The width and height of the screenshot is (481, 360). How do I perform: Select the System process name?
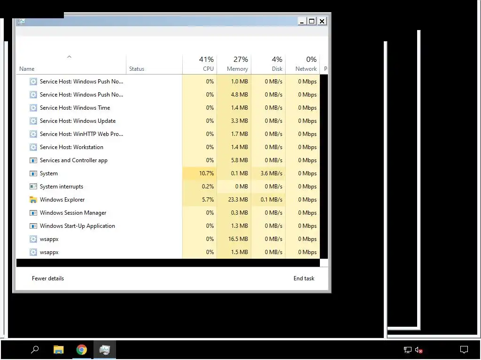click(48, 173)
